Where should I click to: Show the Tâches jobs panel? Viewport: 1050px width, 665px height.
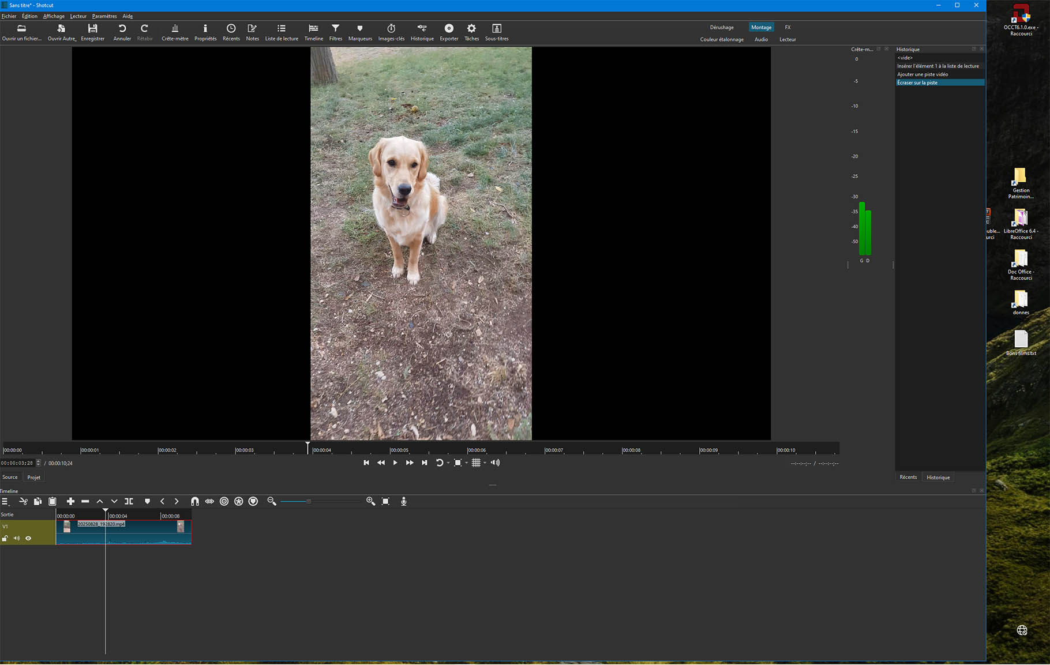(471, 32)
